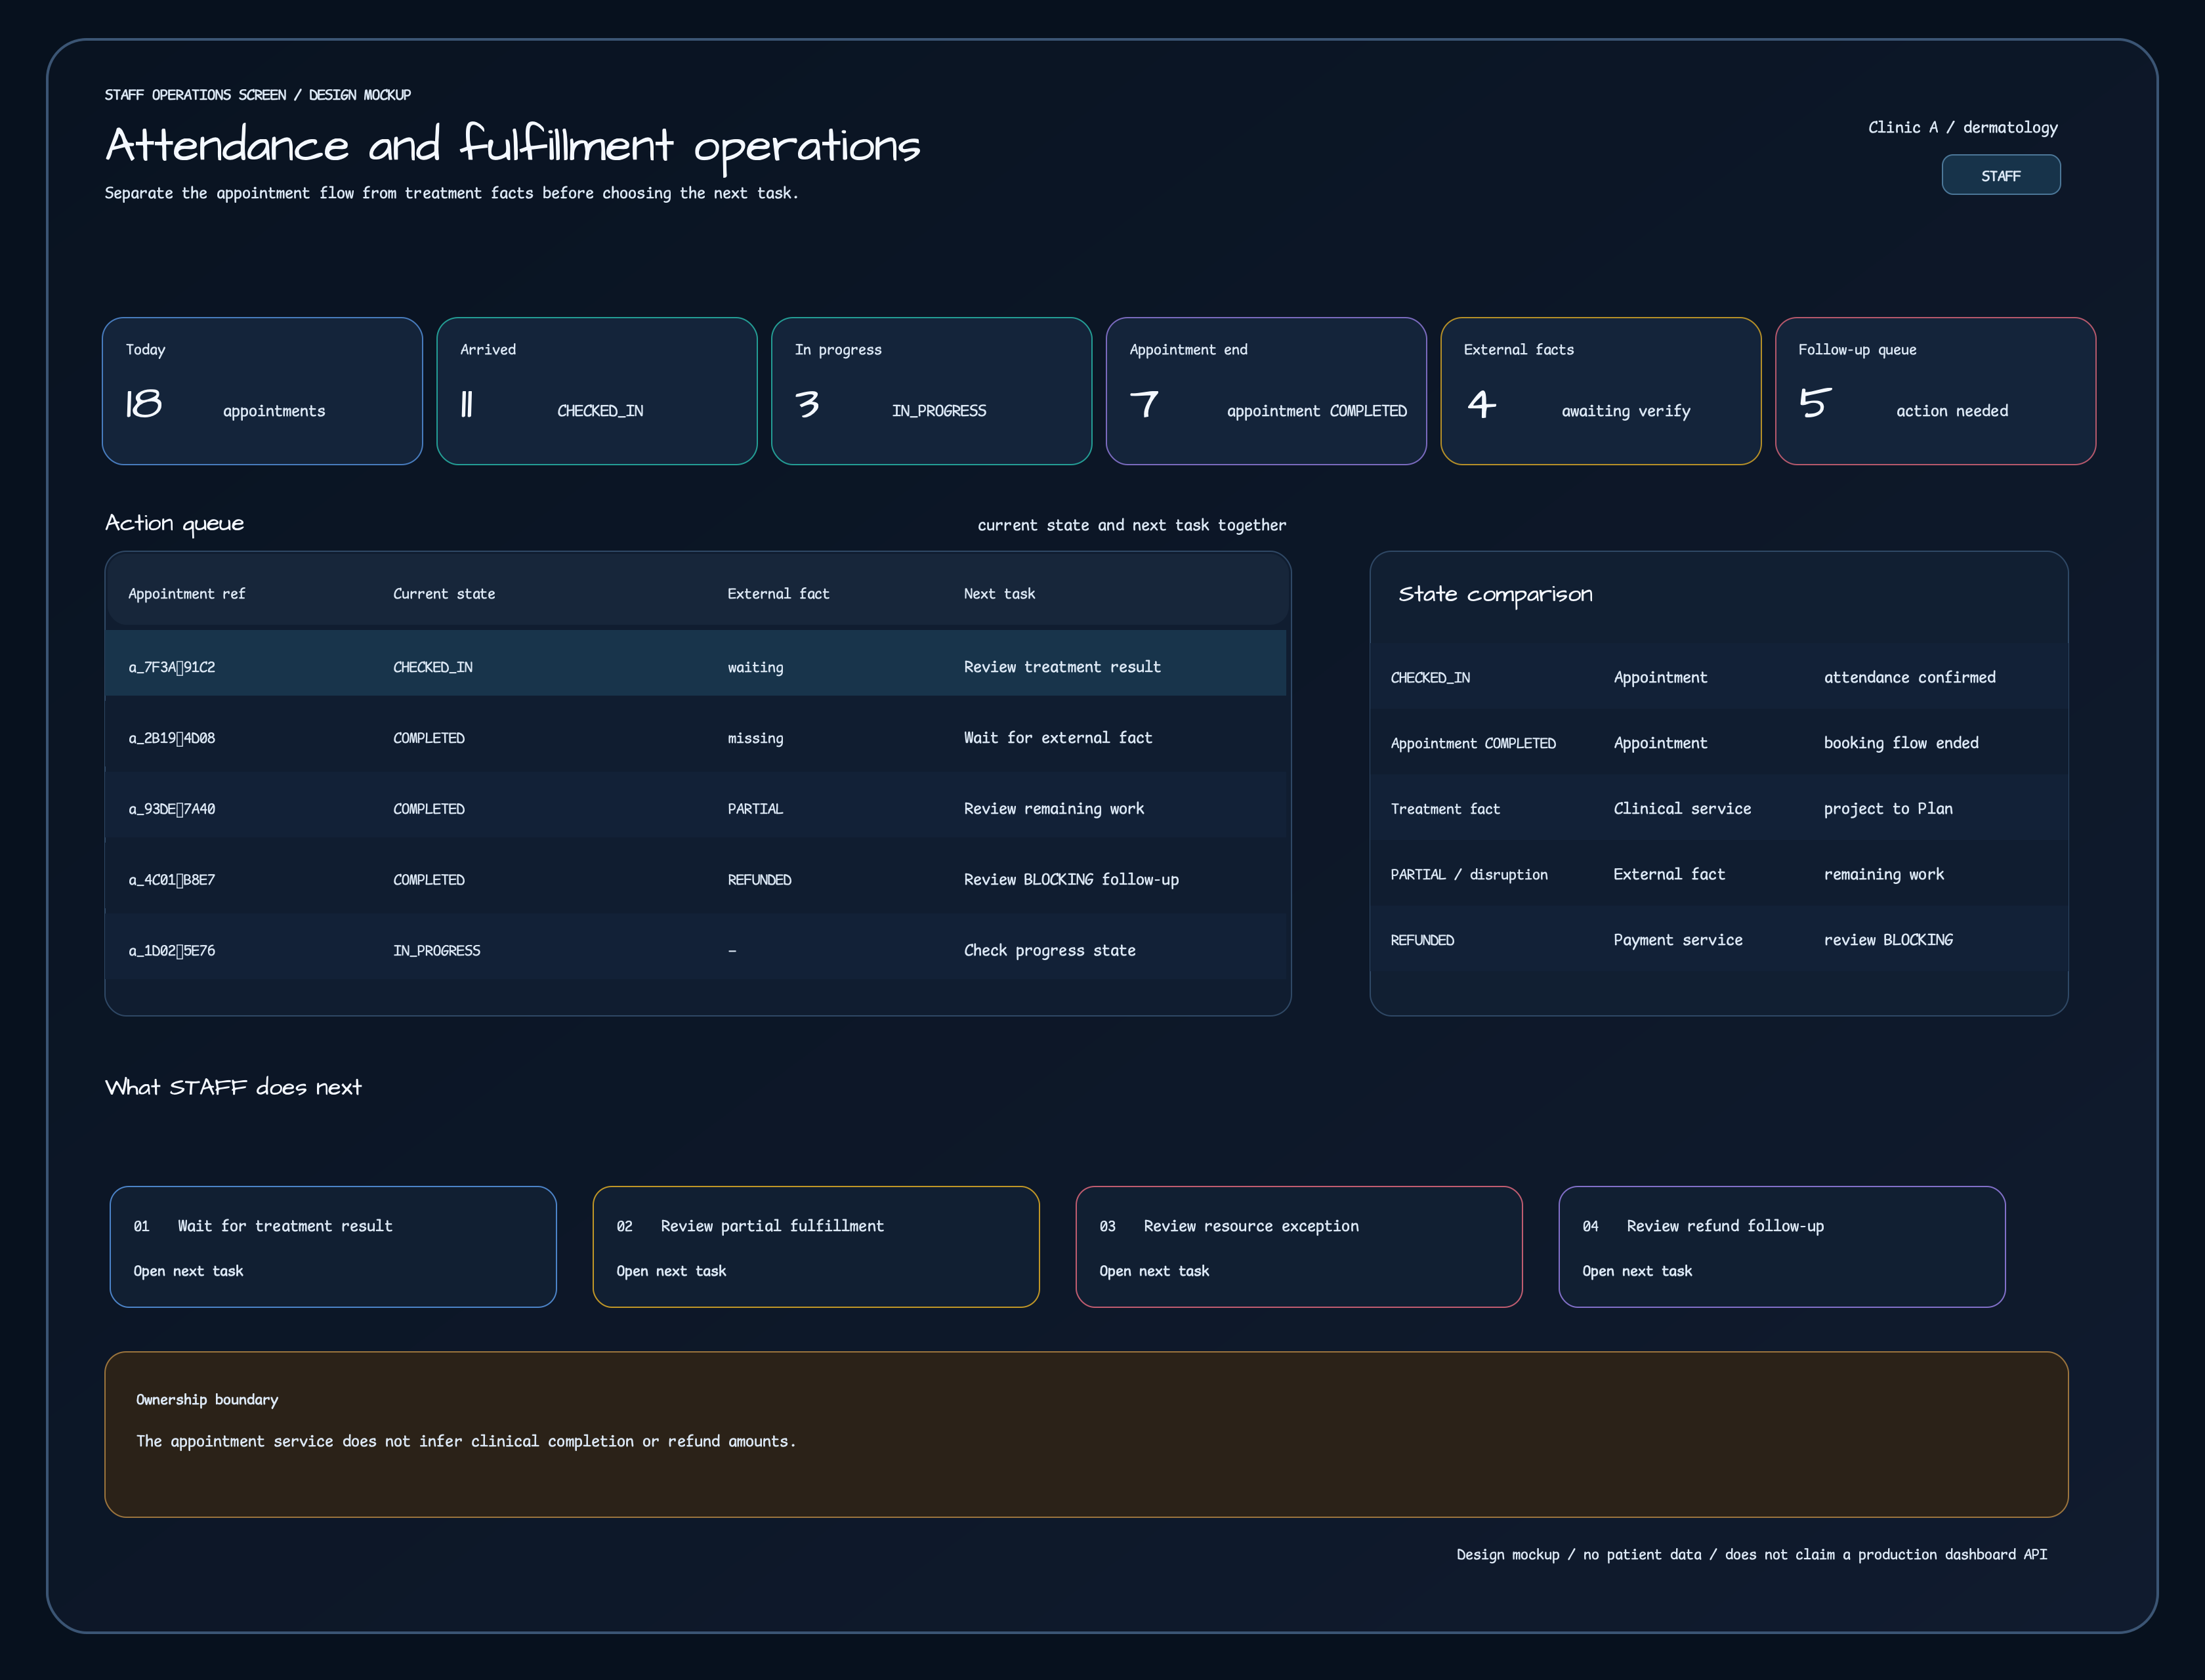Click the booking flow ended text
The width and height of the screenshot is (2205, 1680).
[1901, 743]
